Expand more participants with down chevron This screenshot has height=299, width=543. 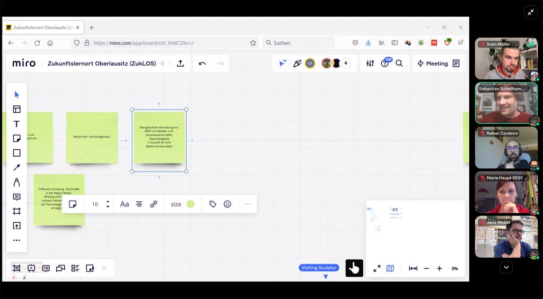pos(506,267)
